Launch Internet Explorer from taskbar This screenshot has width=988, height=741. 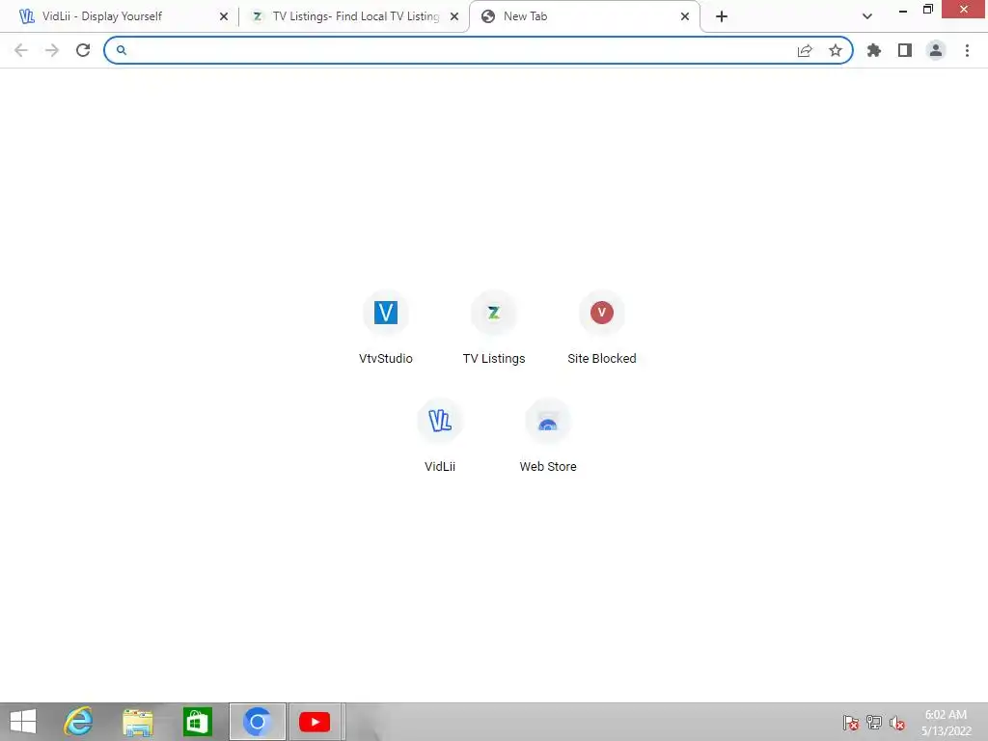pos(79,722)
